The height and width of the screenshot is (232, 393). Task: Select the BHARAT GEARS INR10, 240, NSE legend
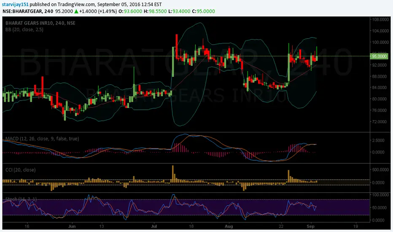pyautogui.click(x=40, y=23)
